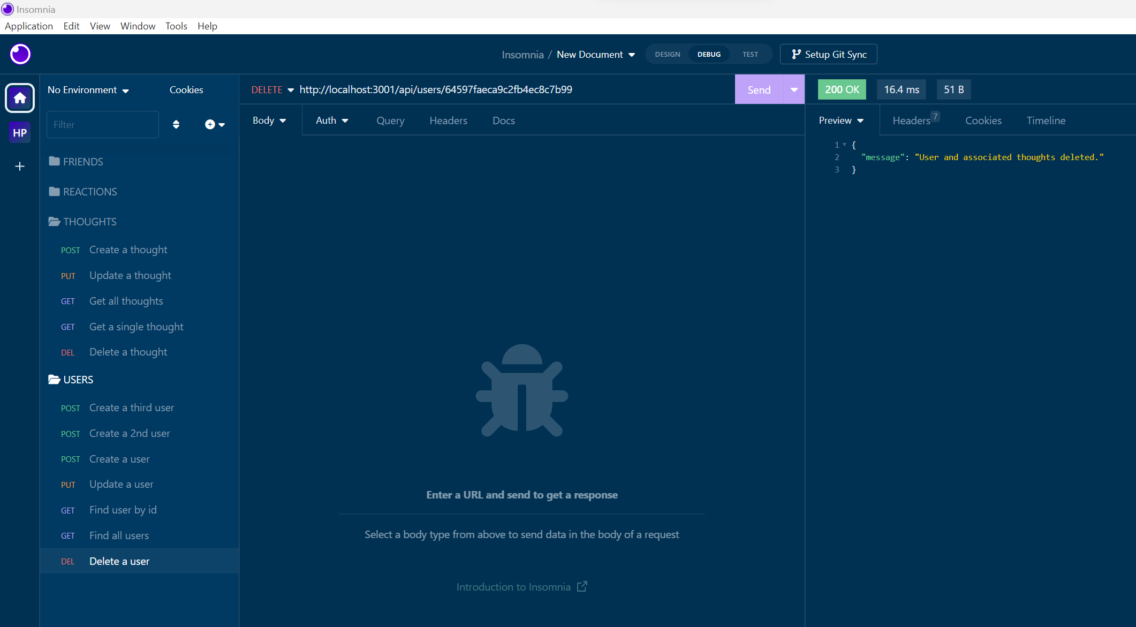Screen dimensions: 1136x627
Task: Collapse the USERS folder
Action: click(78, 380)
